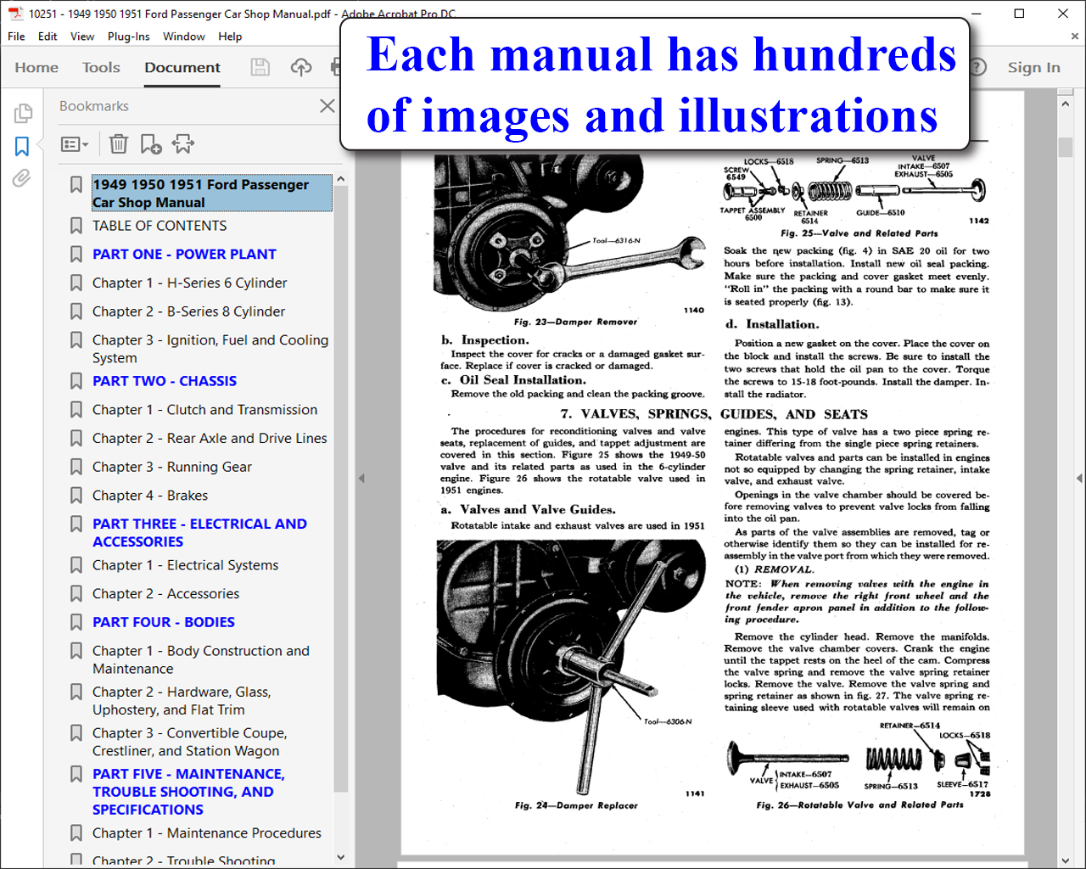Open Chapter 1 - H-Series 6 Cylinder bookmark
The height and width of the screenshot is (869, 1086).
[x=189, y=283]
